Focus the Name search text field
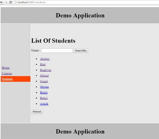The image size is (159, 139). (57, 50)
